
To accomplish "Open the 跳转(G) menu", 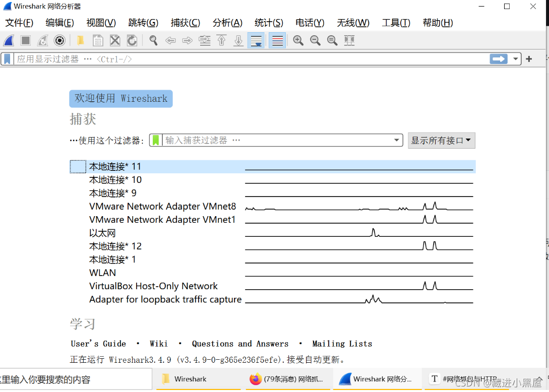I will click(143, 23).
